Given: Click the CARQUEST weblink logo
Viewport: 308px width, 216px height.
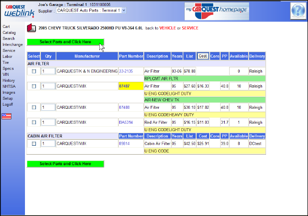Looking at the screenshot, I should (19, 11).
